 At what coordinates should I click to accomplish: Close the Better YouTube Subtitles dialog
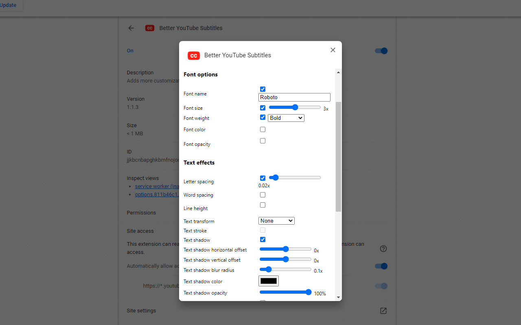(x=333, y=50)
